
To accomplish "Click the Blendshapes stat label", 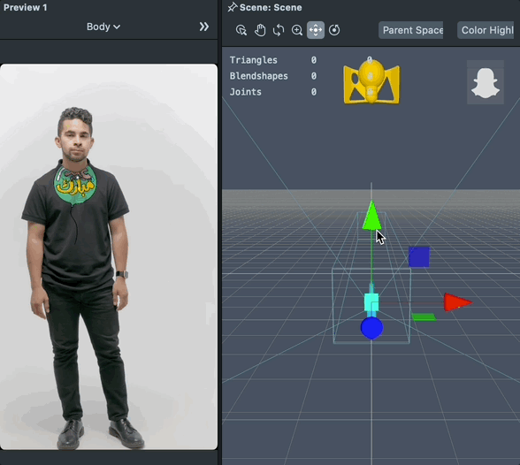I will click(x=258, y=76).
